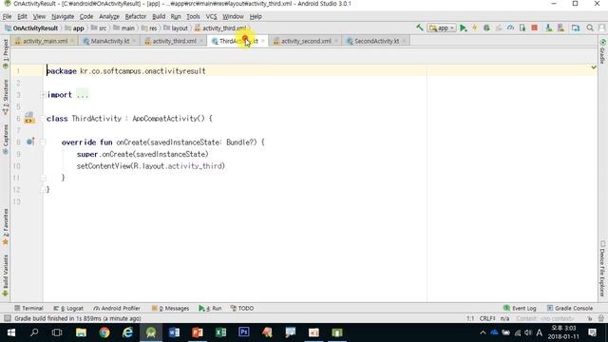Open the Tools menu
Screen dimensions: 608x342
(x=193, y=16)
